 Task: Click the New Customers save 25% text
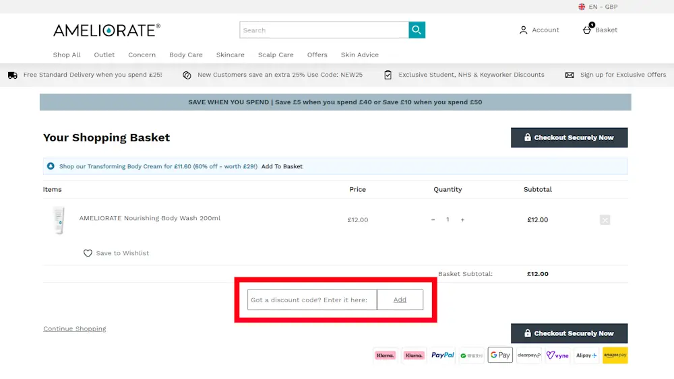280,75
